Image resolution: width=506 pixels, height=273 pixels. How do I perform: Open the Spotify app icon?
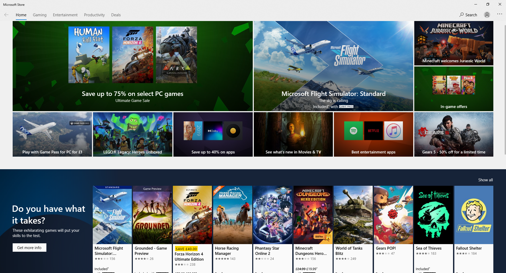353,131
